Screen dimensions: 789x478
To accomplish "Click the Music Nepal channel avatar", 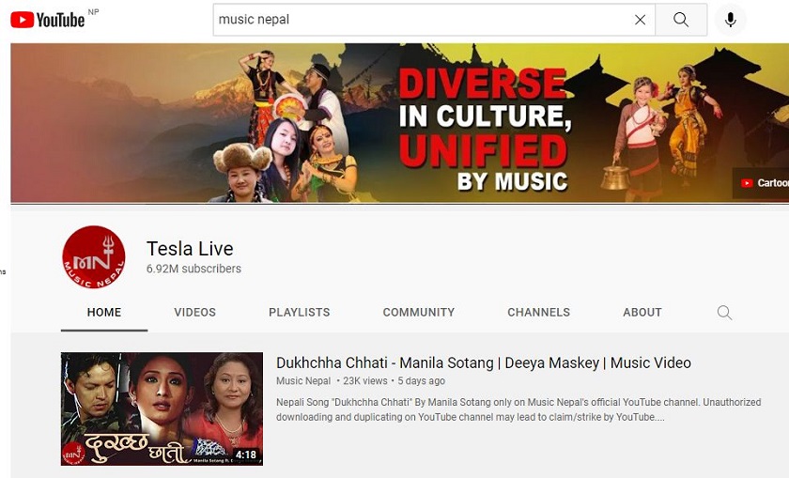I will 94,257.
